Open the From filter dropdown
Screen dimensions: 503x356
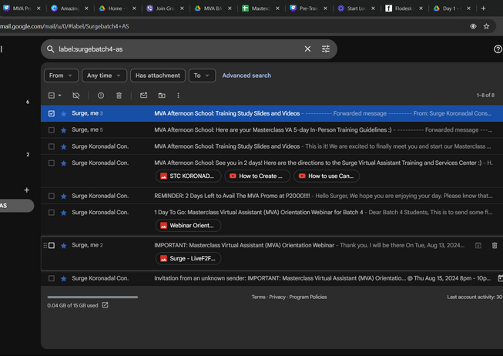pos(61,76)
